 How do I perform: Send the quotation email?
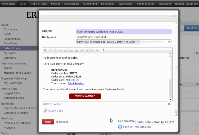click(x=48, y=122)
